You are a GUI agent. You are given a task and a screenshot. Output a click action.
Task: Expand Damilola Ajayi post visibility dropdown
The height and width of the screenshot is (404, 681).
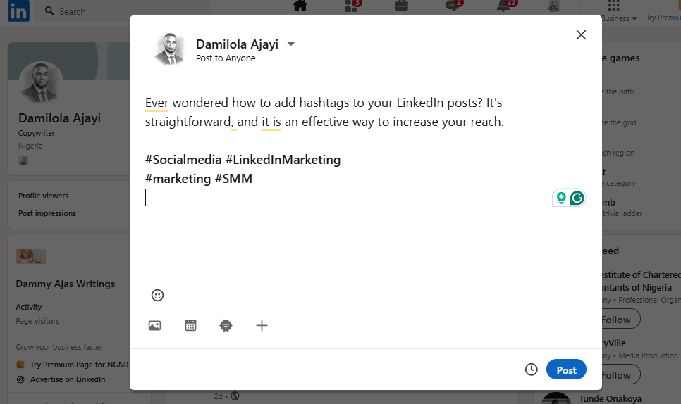[x=290, y=44]
